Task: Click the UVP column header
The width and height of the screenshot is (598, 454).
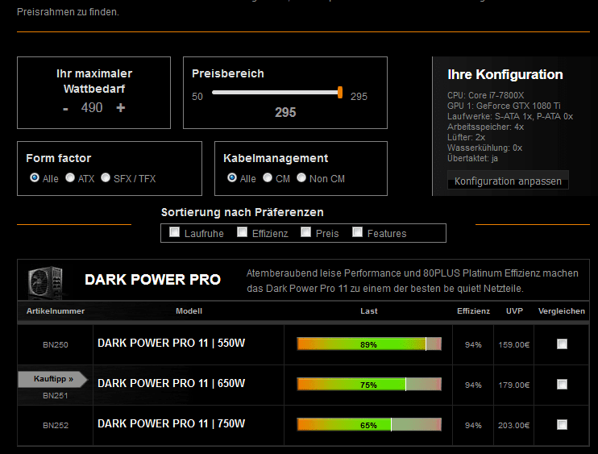Action: (x=514, y=311)
